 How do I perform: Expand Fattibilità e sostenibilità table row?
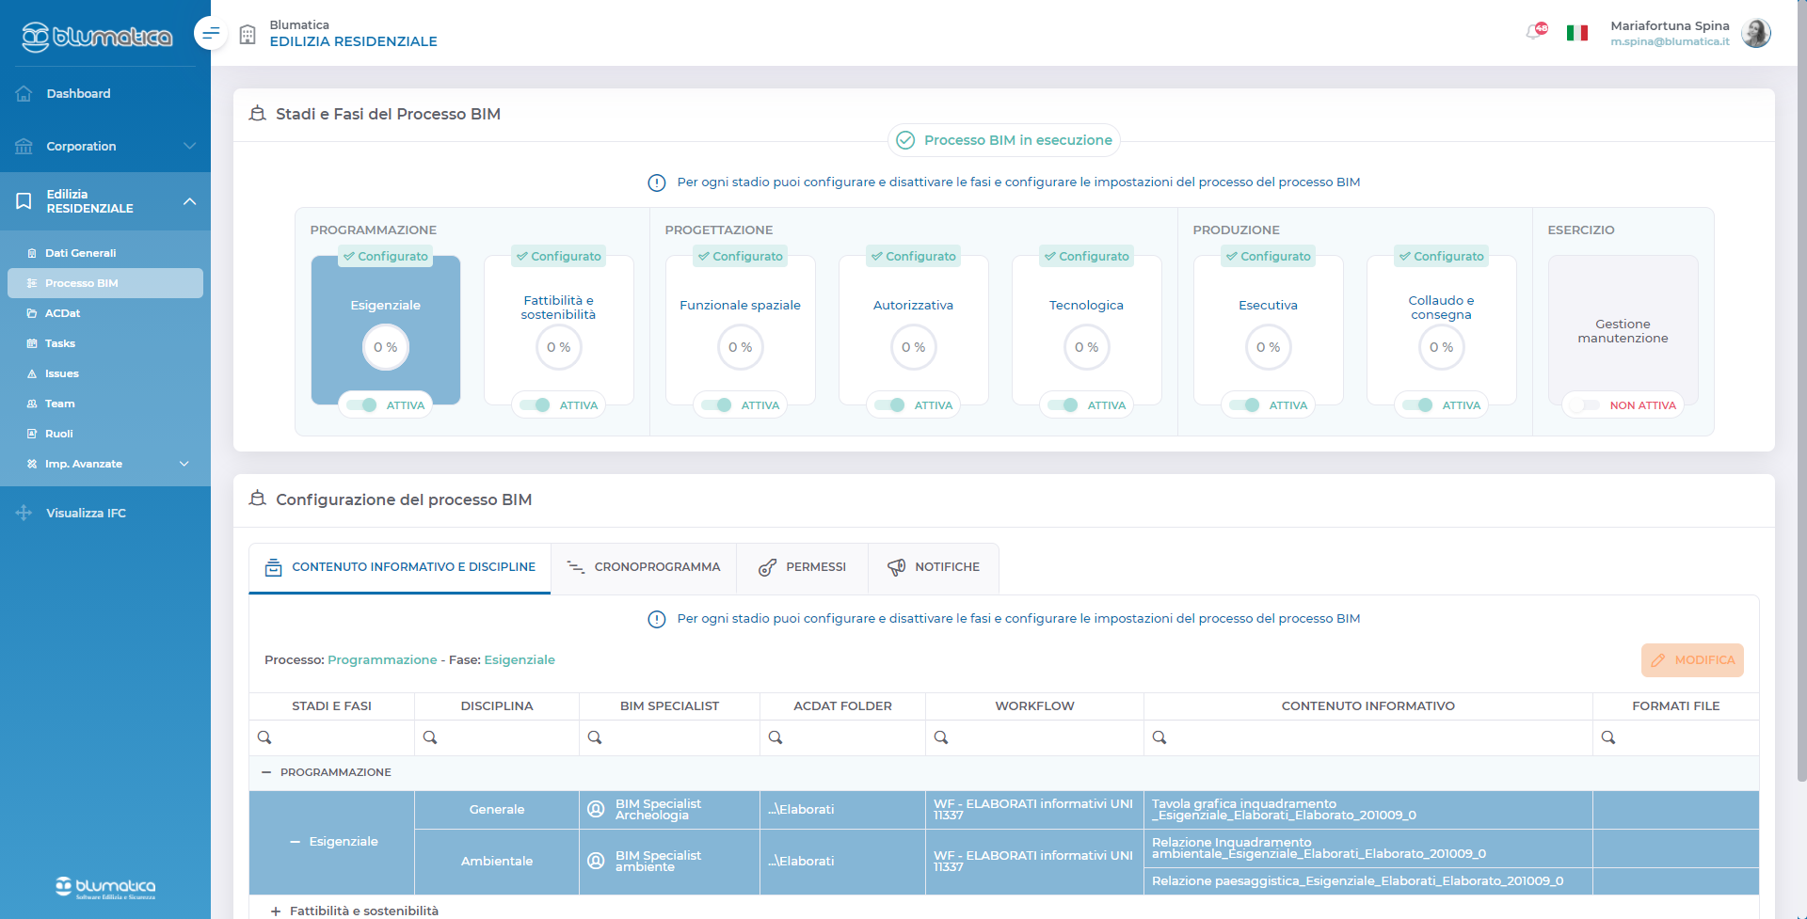pyautogui.click(x=276, y=911)
